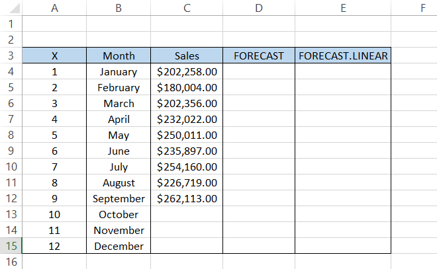
Task: Select the FORECAST.LINEAR cell for December
Action: pos(342,246)
